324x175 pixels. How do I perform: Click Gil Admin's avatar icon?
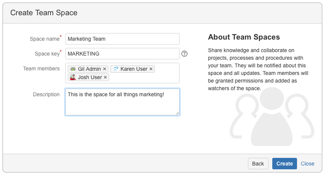[73, 69]
